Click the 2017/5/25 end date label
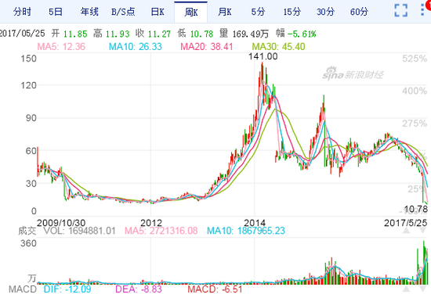 coord(406,223)
